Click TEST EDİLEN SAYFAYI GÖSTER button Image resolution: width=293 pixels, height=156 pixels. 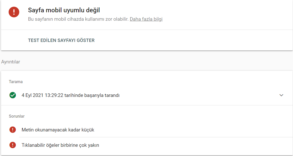pyautogui.click(x=61, y=40)
